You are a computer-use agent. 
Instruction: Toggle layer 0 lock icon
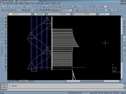tap(14, 14)
